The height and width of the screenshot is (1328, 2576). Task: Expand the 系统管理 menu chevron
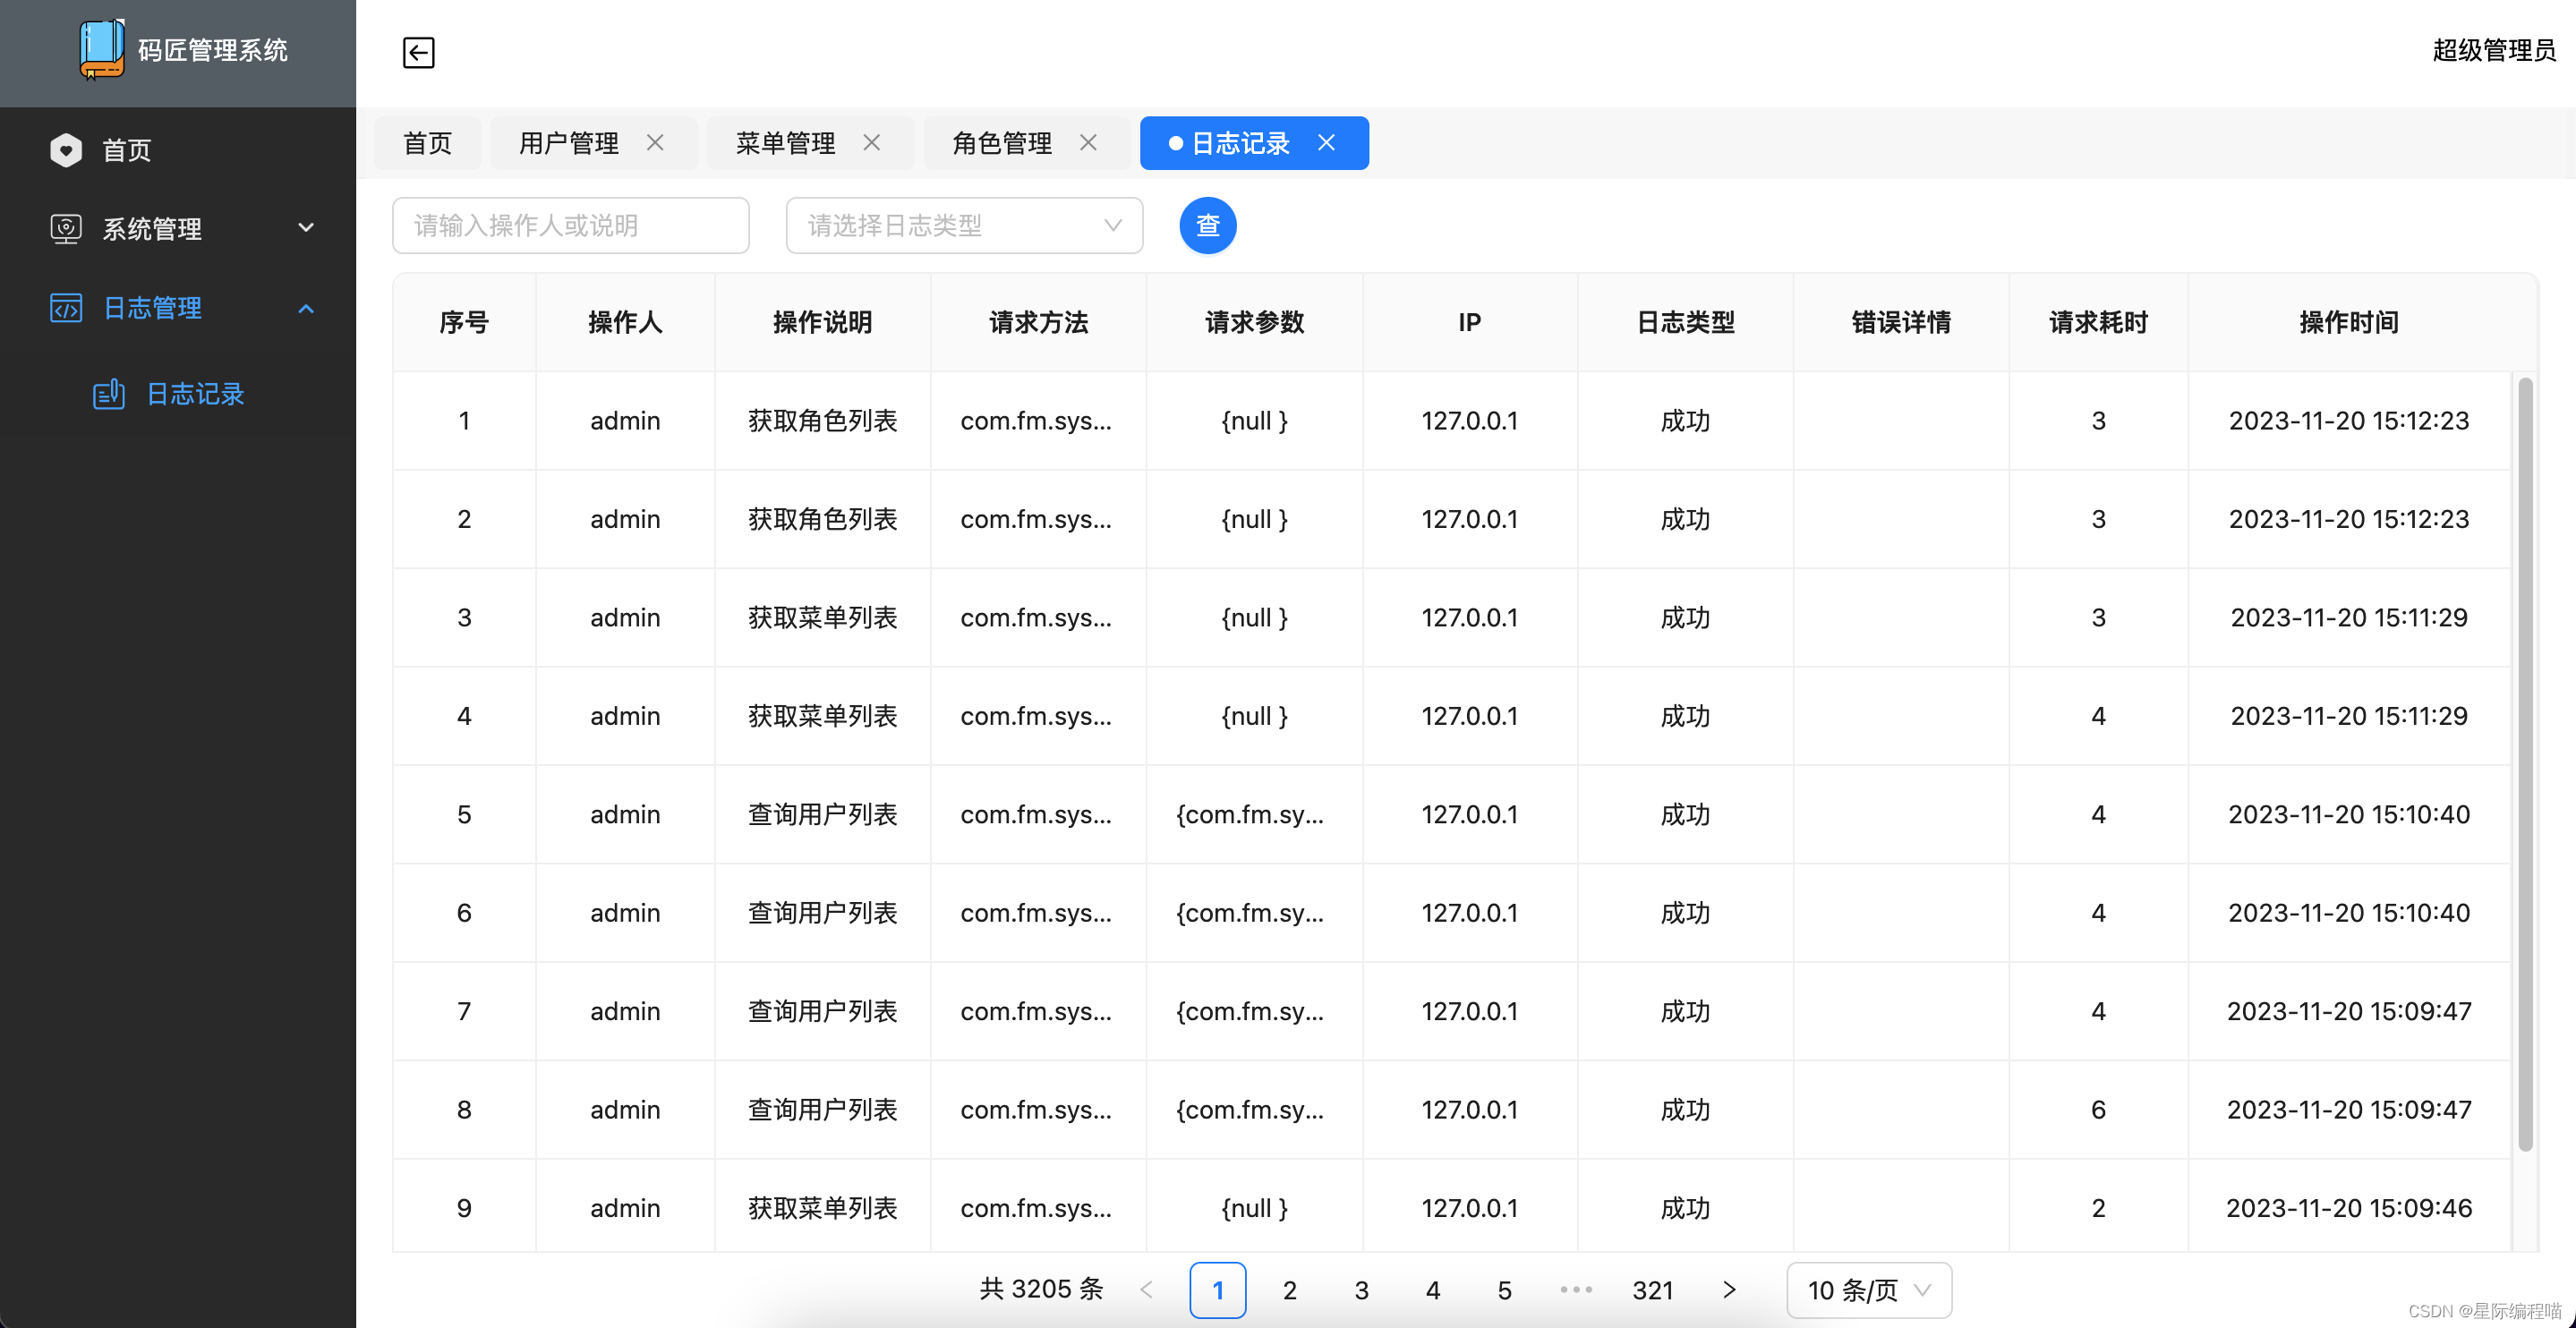306,229
